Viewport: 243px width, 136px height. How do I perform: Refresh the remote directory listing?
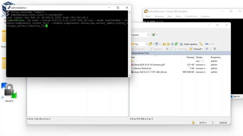pos(176,44)
